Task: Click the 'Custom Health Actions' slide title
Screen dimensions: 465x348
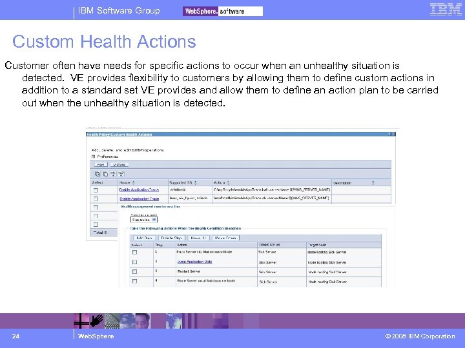Action: (x=104, y=41)
